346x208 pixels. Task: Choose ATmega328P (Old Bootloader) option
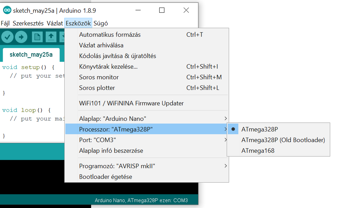pos(279,140)
